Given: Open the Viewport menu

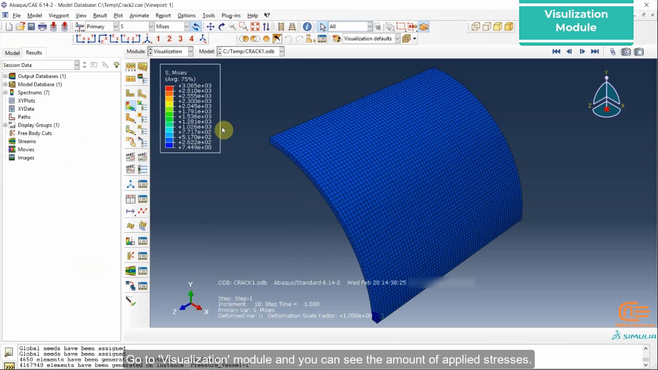Looking at the screenshot, I should point(59,15).
